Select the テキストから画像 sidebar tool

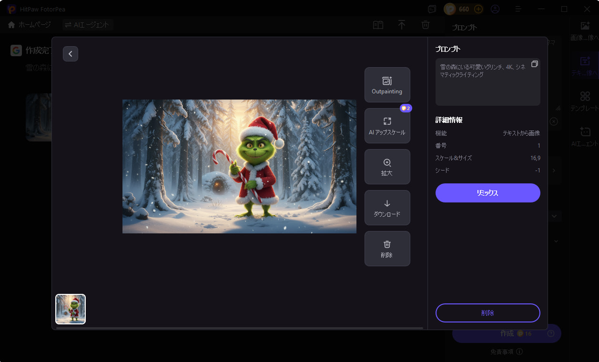[585, 66]
